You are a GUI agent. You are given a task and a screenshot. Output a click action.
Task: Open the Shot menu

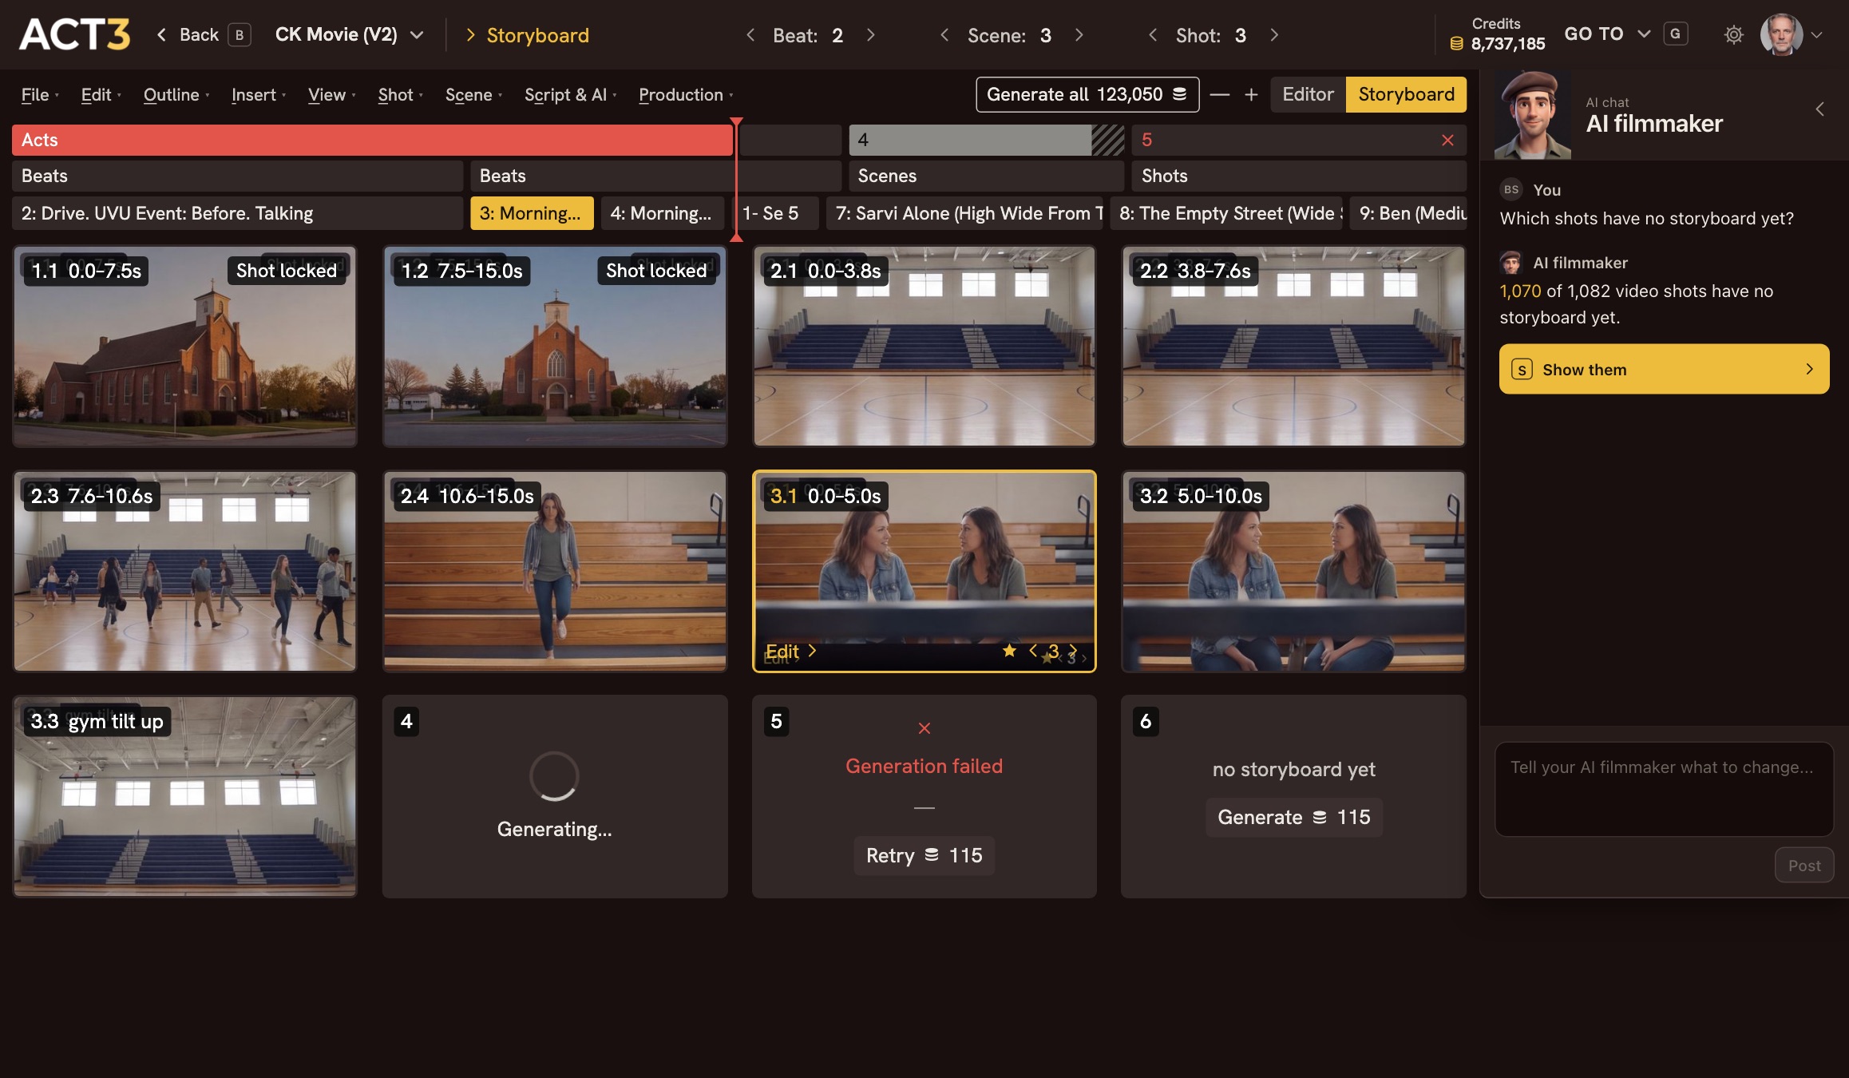point(400,94)
